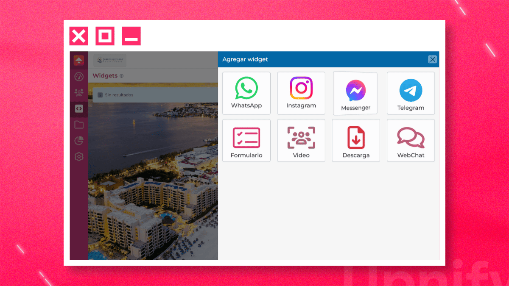
Task: Select the contacts icon in the sidebar
Action: pos(79,93)
